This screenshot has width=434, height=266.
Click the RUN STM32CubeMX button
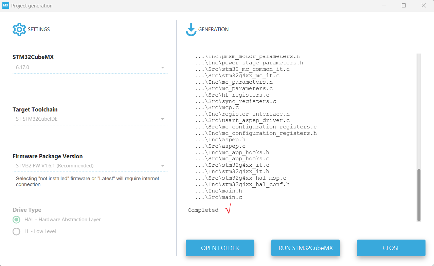(306, 248)
